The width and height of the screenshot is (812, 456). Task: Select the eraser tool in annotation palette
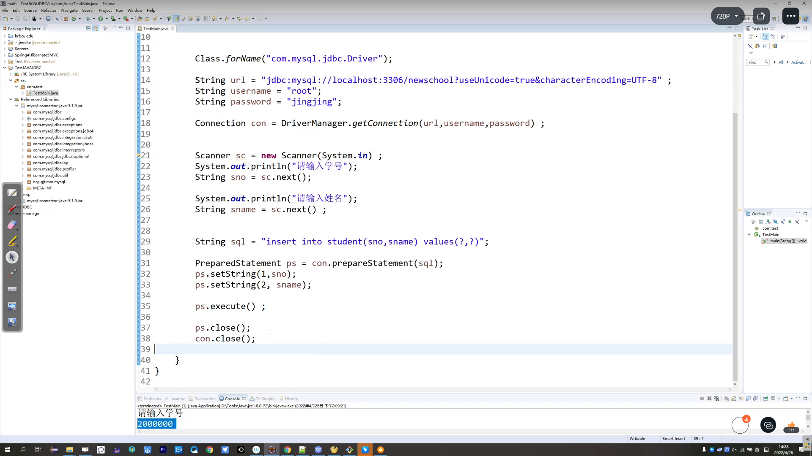pos(12,225)
